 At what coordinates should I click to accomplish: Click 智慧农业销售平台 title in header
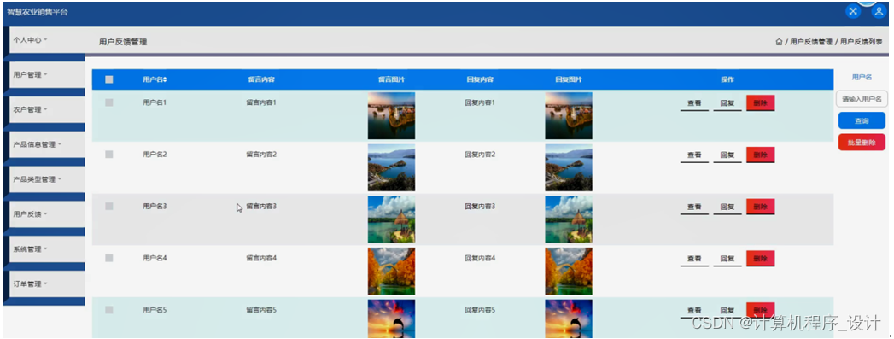(37, 12)
